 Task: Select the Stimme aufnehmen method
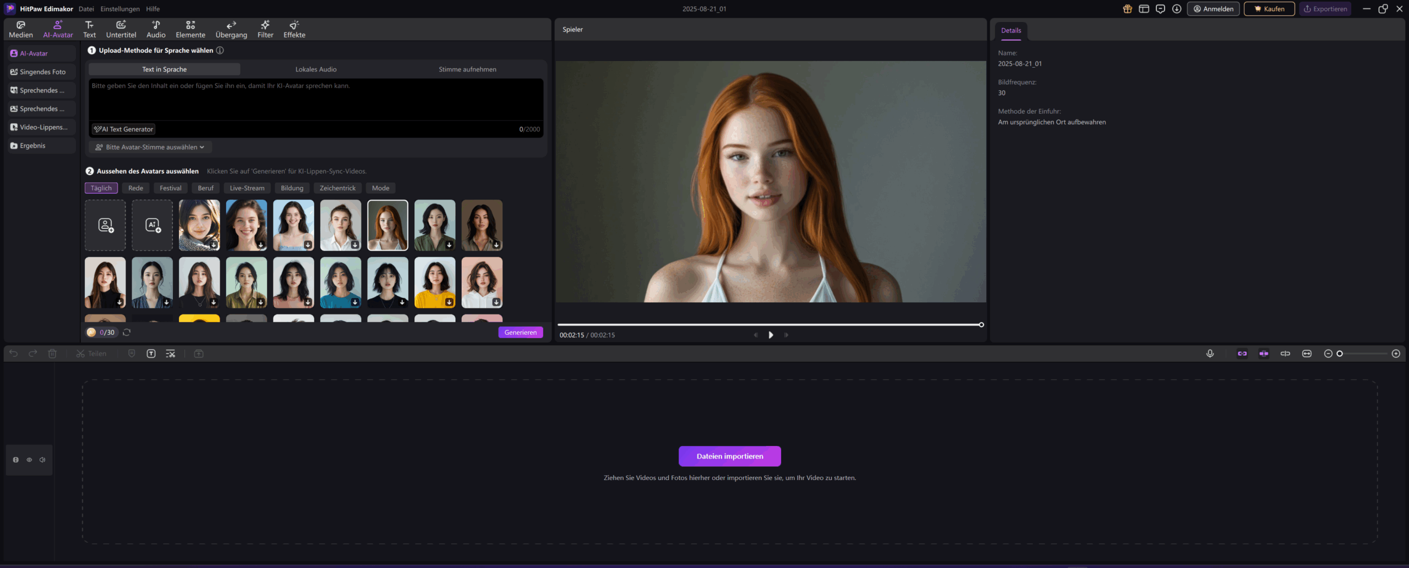(x=467, y=69)
